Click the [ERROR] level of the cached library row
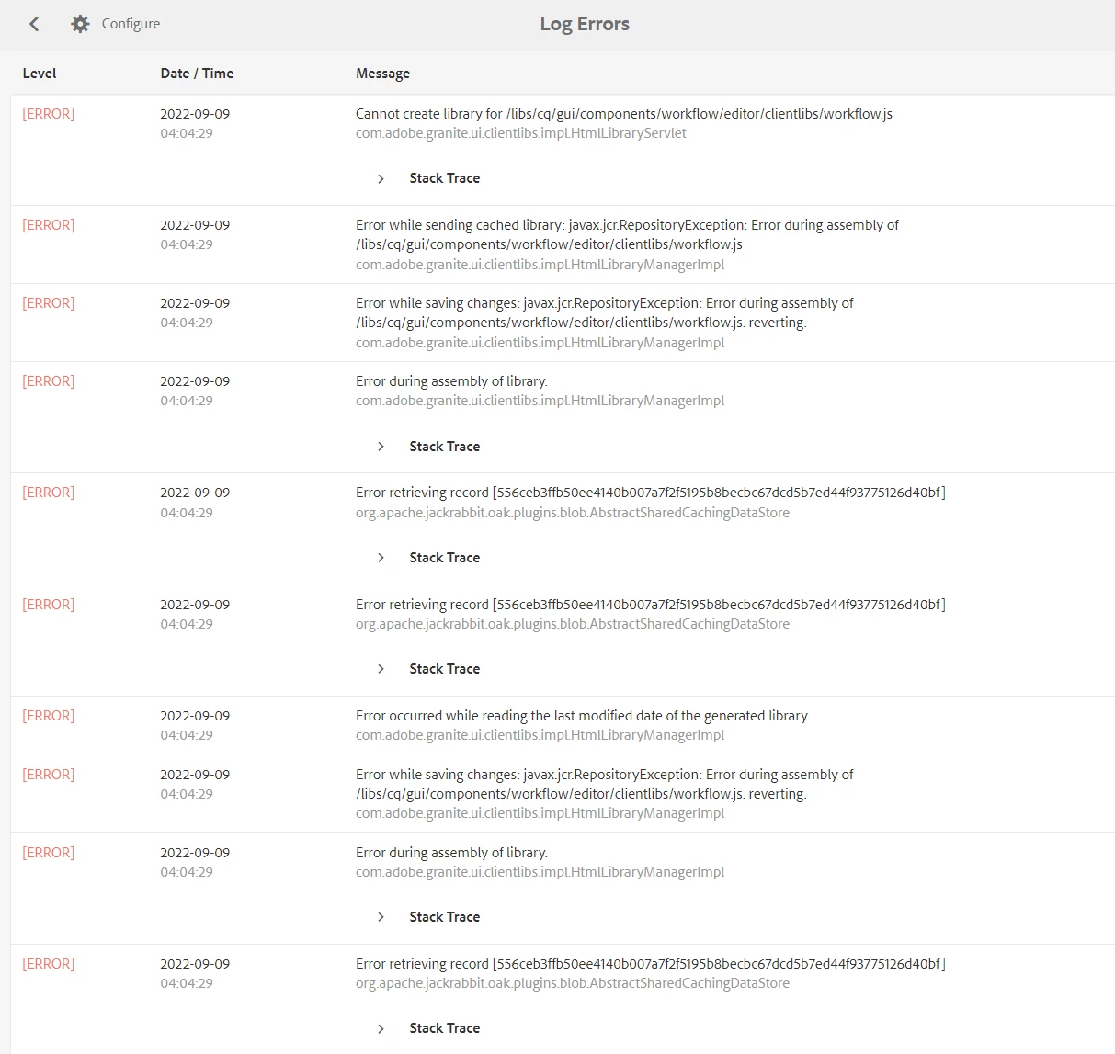Image resolution: width=1115 pixels, height=1054 pixels. pos(49,225)
